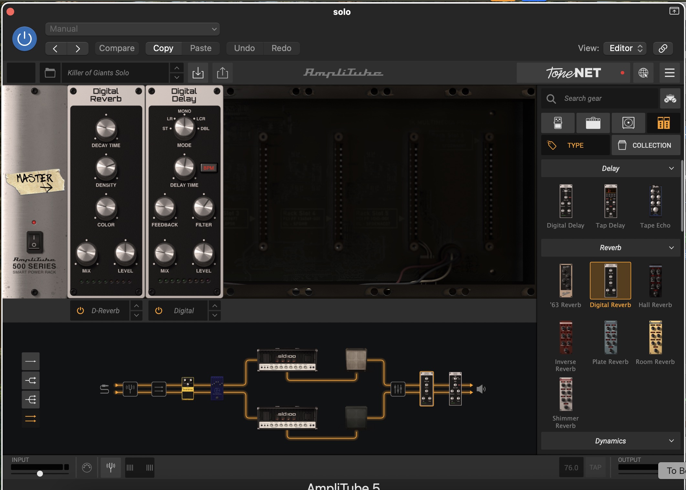The image size is (686, 490).
Task: Move Digital delay slot down chevron
Action: (215, 315)
